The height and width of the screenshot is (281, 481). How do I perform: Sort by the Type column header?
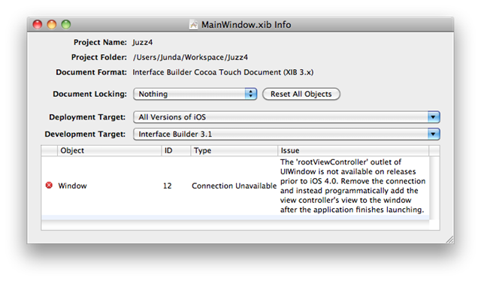pos(234,150)
